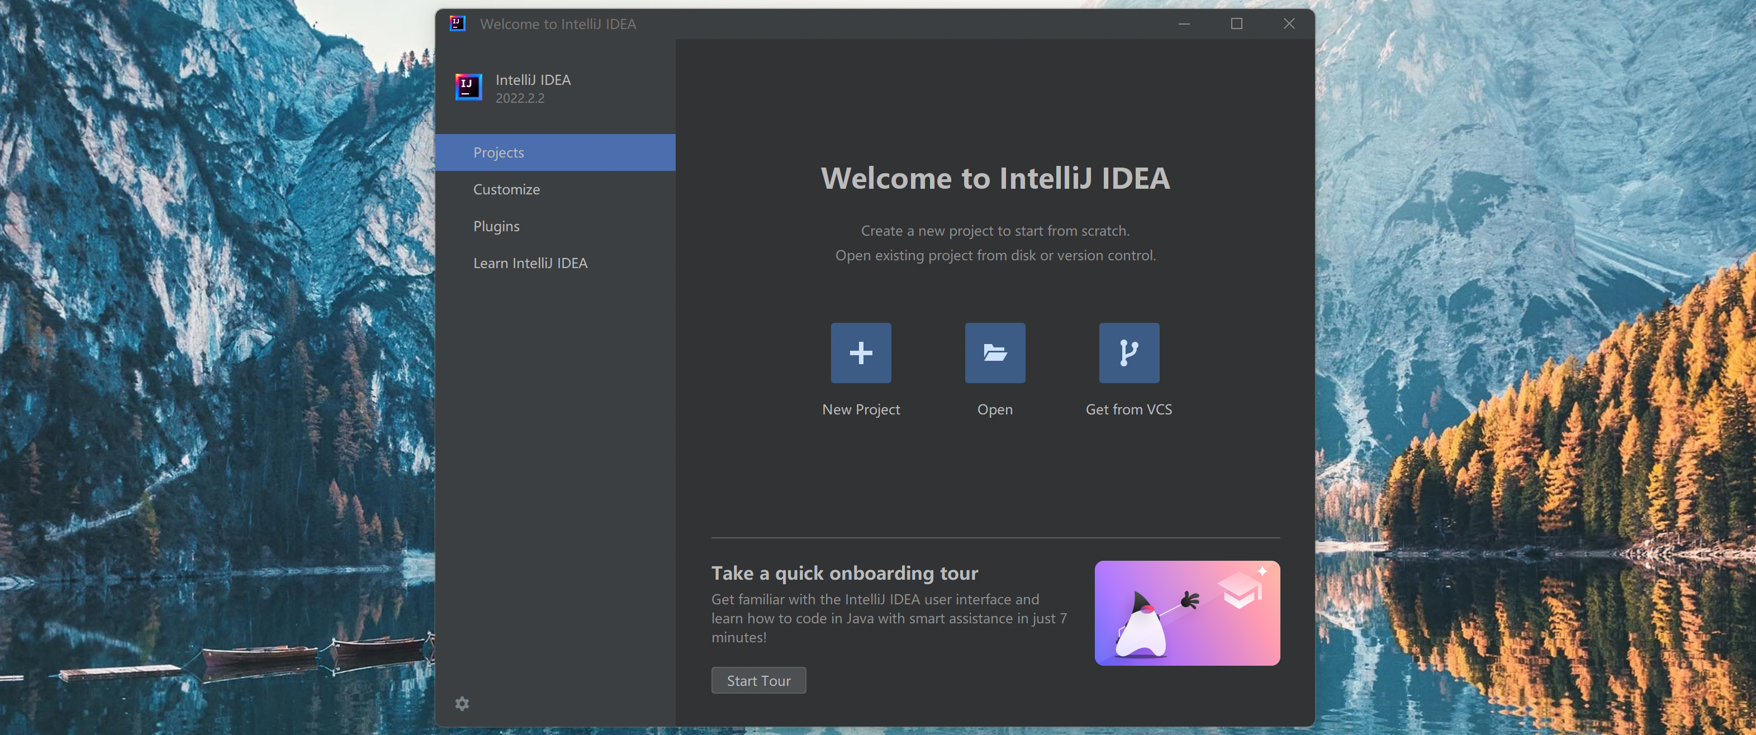The height and width of the screenshot is (735, 1756).
Task: Select the Projects tab
Action: [556, 152]
